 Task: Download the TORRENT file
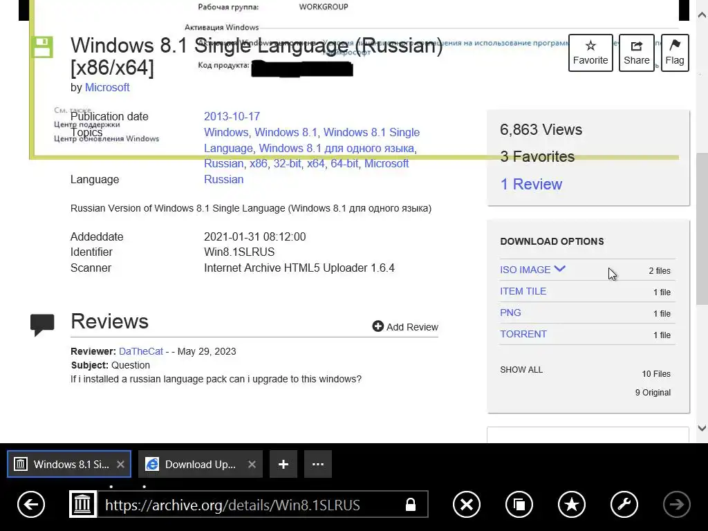(x=523, y=334)
